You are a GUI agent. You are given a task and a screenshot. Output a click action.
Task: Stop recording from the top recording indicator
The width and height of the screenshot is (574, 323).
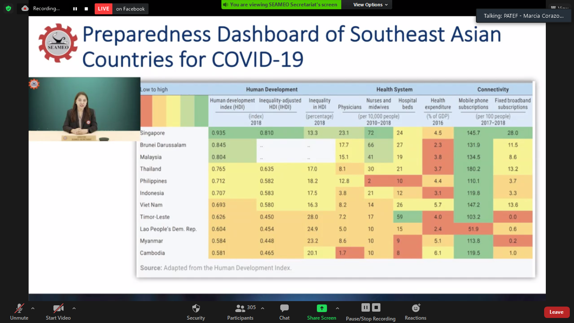coord(86,9)
